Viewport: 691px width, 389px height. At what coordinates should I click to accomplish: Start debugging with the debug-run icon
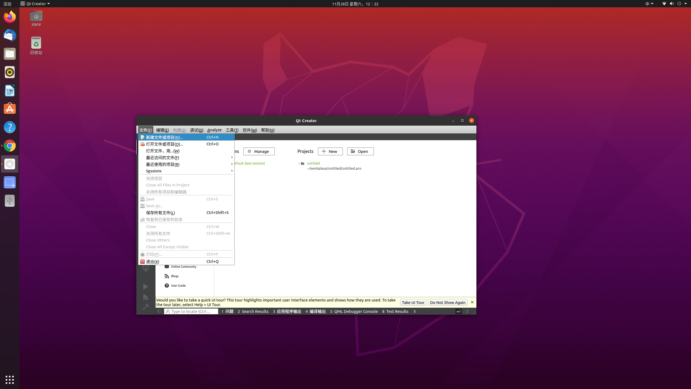145,297
